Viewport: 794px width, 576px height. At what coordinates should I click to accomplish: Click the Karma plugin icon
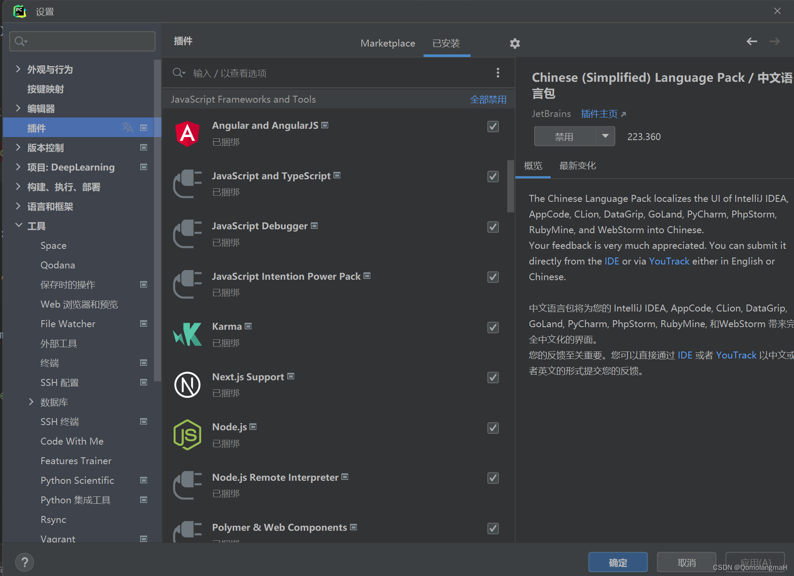tap(187, 335)
